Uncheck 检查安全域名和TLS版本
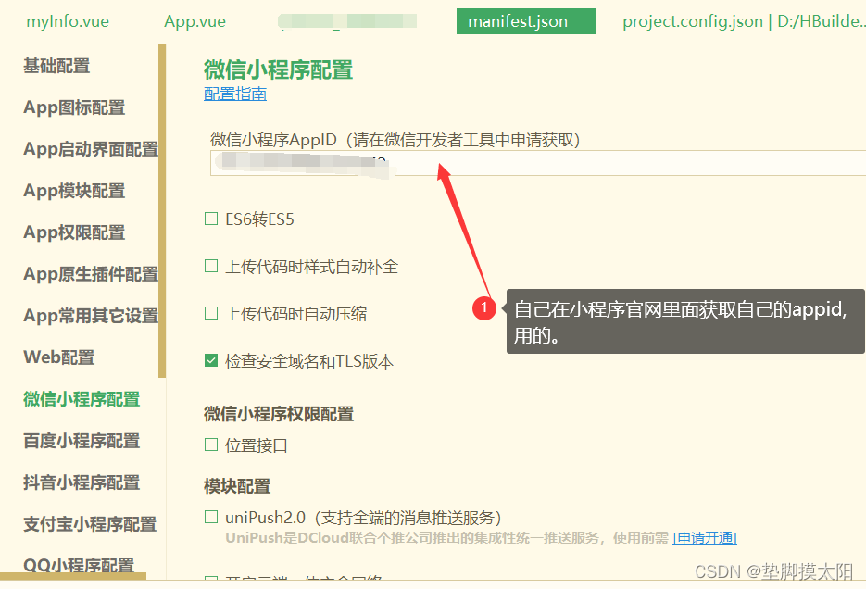 211,360
